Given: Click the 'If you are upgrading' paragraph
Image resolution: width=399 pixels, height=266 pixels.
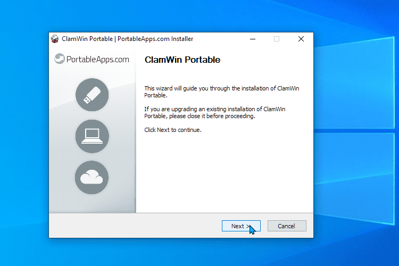Looking at the screenshot, I should pyautogui.click(x=215, y=112).
